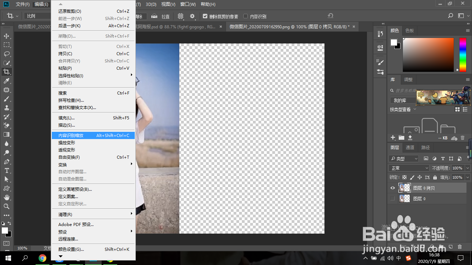Choose 还原裁剪 menu item

pyautogui.click(x=93, y=11)
